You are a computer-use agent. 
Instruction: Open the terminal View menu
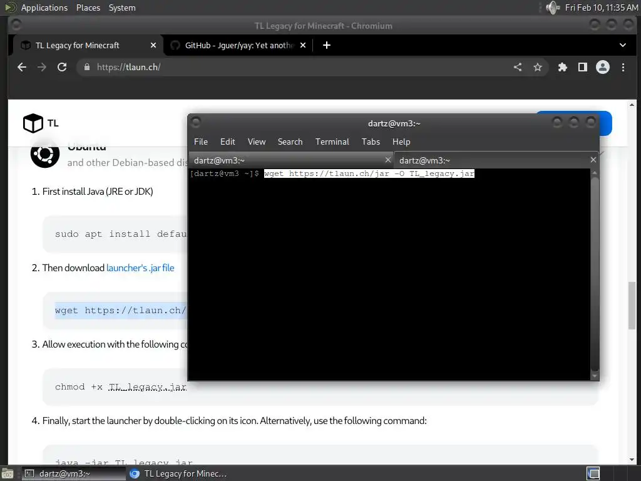(x=257, y=142)
